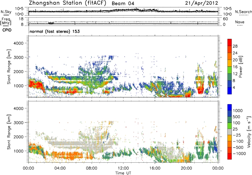Viewport: 252px width, 175px height.
Task: Click the 'CPID' row label
Action: pos(7,30)
